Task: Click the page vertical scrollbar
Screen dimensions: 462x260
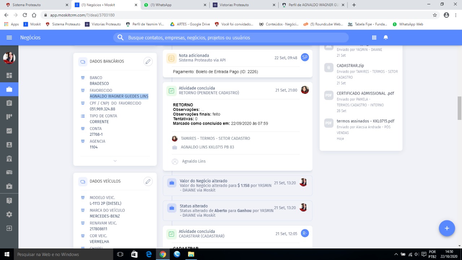Action: pos(459,108)
